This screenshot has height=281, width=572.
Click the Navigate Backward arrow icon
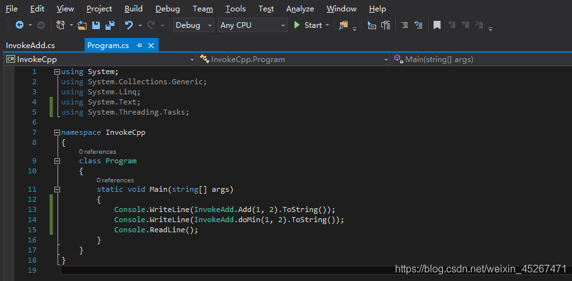[20, 25]
